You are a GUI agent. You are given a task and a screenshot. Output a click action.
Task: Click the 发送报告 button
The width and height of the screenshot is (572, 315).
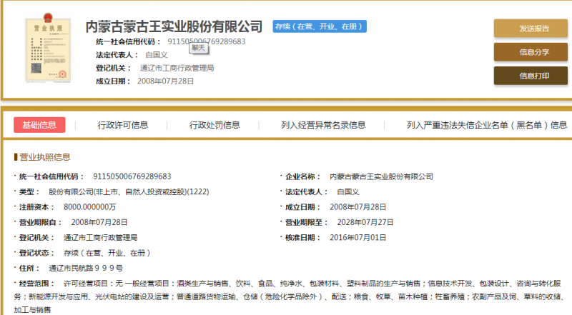point(531,28)
